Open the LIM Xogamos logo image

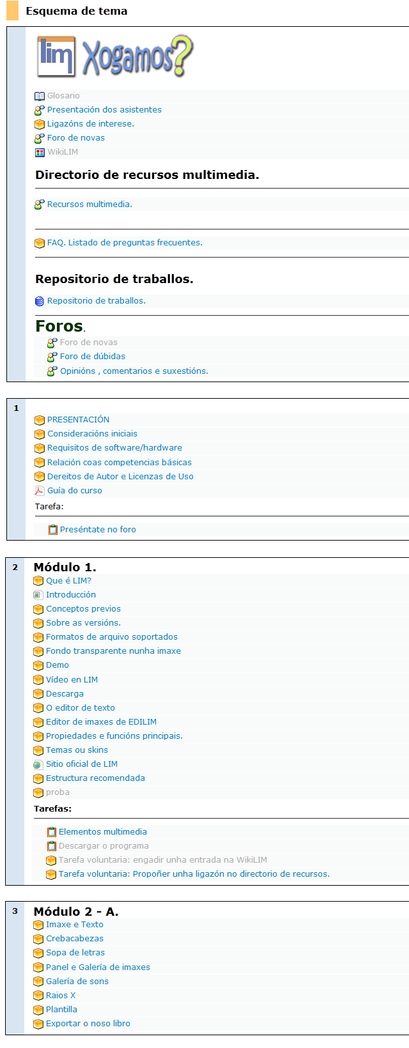[115, 57]
